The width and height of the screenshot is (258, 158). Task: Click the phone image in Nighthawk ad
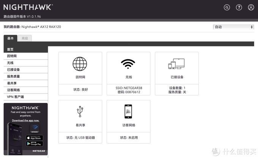[14, 139]
